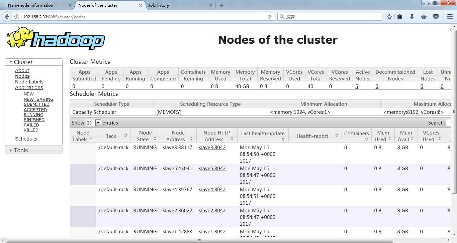Viewport: 457px width, 243px height.
Task: Go back with the browser back arrow
Action: (7, 17)
